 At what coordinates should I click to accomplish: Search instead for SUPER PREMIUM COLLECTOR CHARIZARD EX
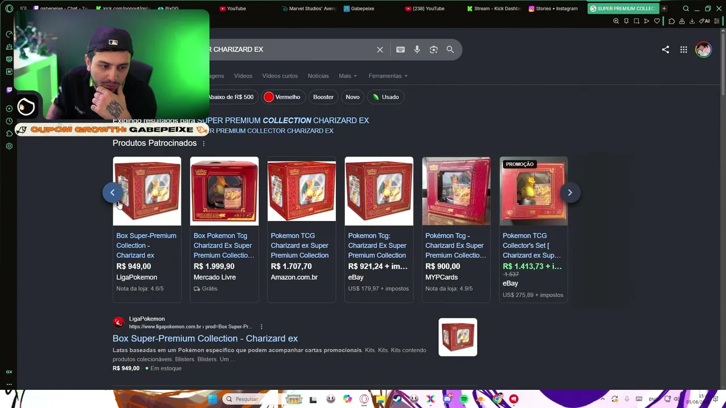point(271,131)
